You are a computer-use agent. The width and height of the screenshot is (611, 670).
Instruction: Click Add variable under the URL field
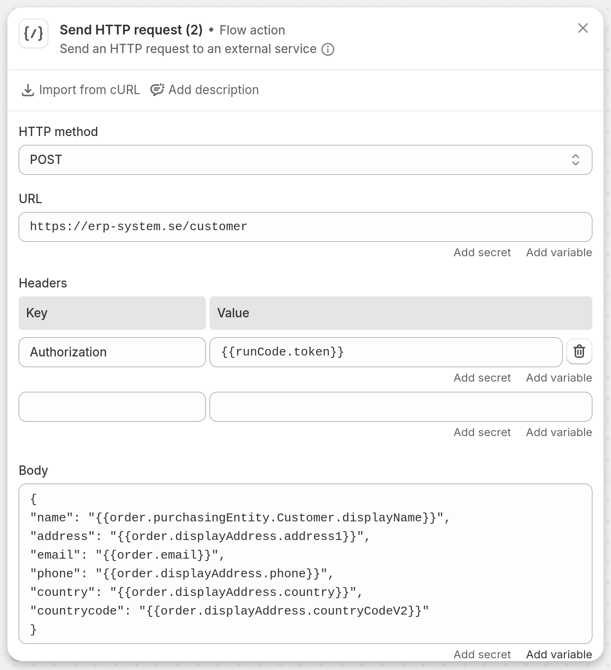point(558,252)
